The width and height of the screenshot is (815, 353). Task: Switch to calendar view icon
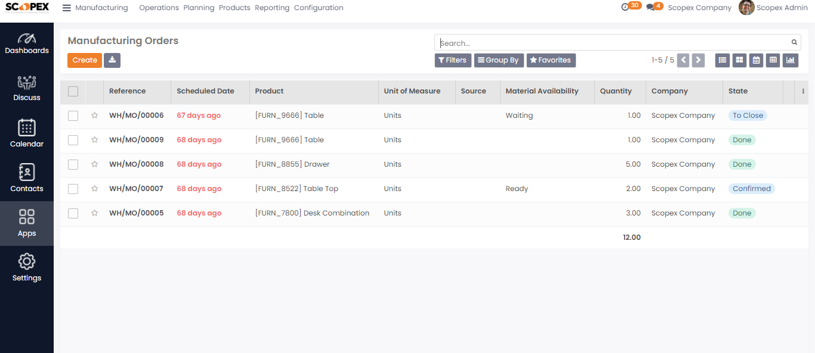[756, 60]
